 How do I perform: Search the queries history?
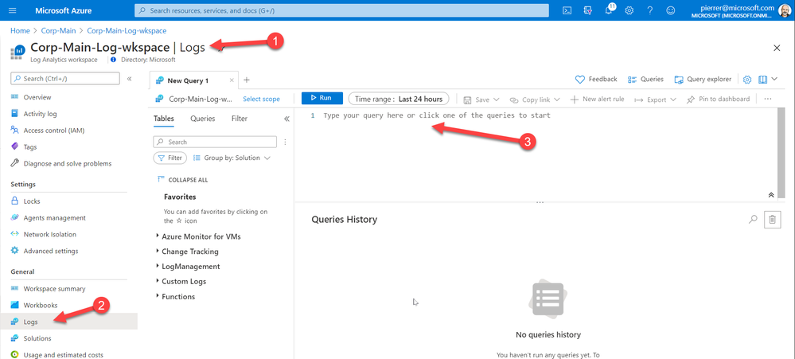pos(753,219)
